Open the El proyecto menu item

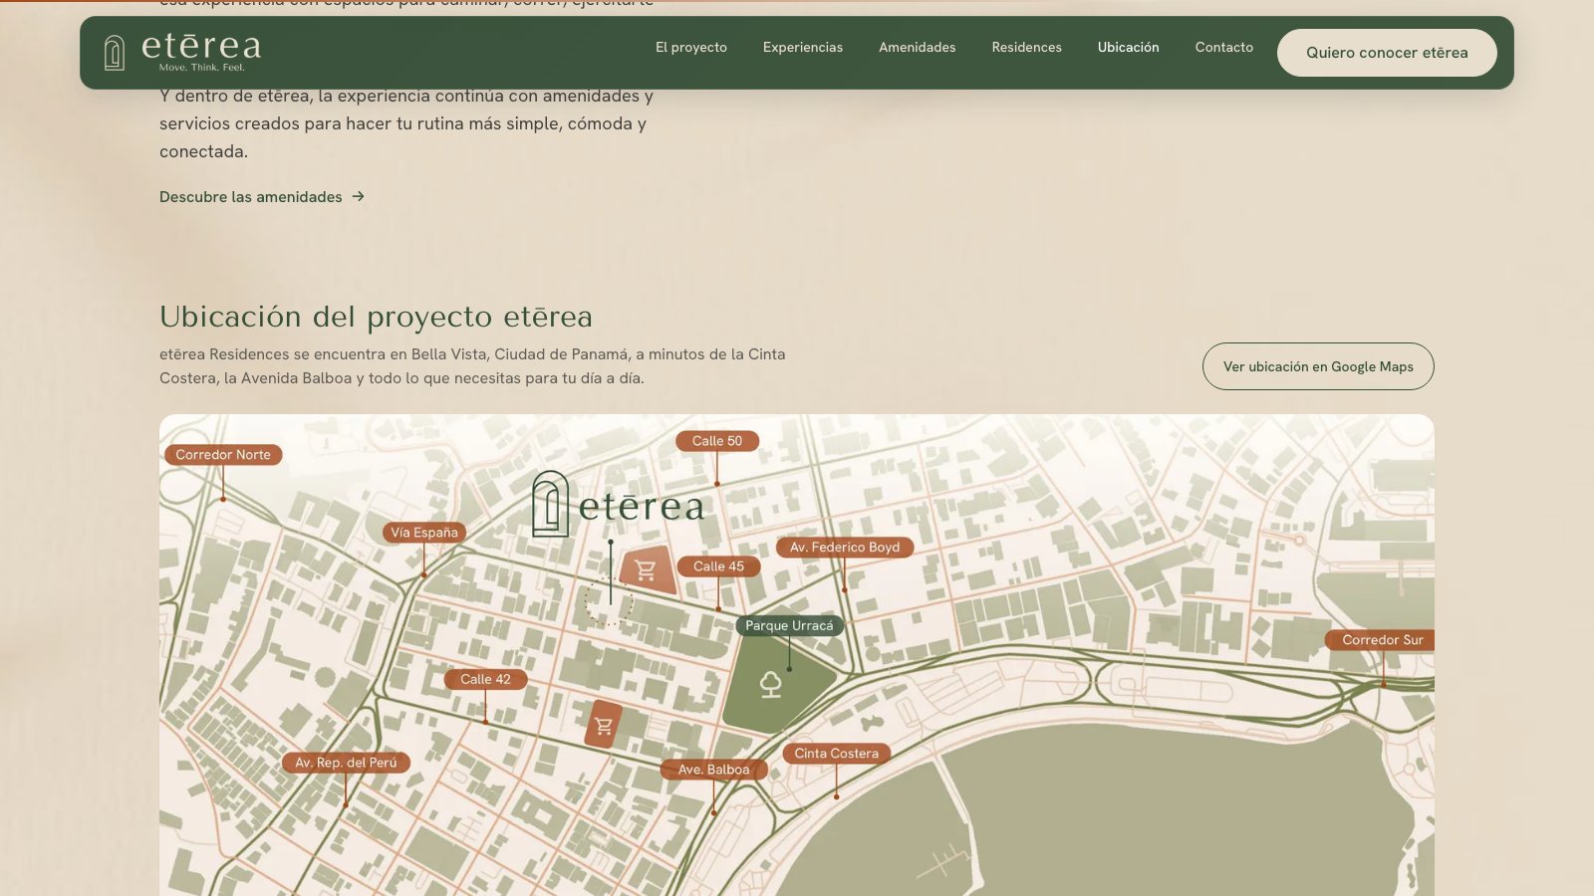coord(691,48)
